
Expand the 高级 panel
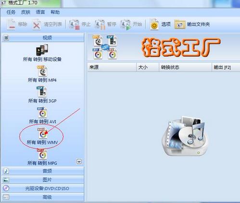(43, 197)
